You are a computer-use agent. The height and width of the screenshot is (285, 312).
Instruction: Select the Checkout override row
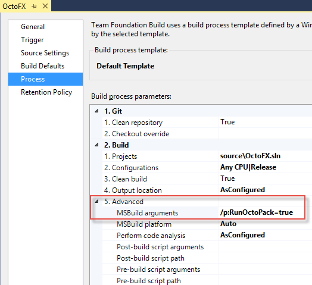coord(207,133)
